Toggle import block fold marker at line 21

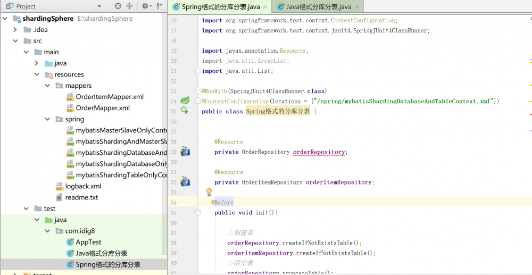click(x=198, y=71)
